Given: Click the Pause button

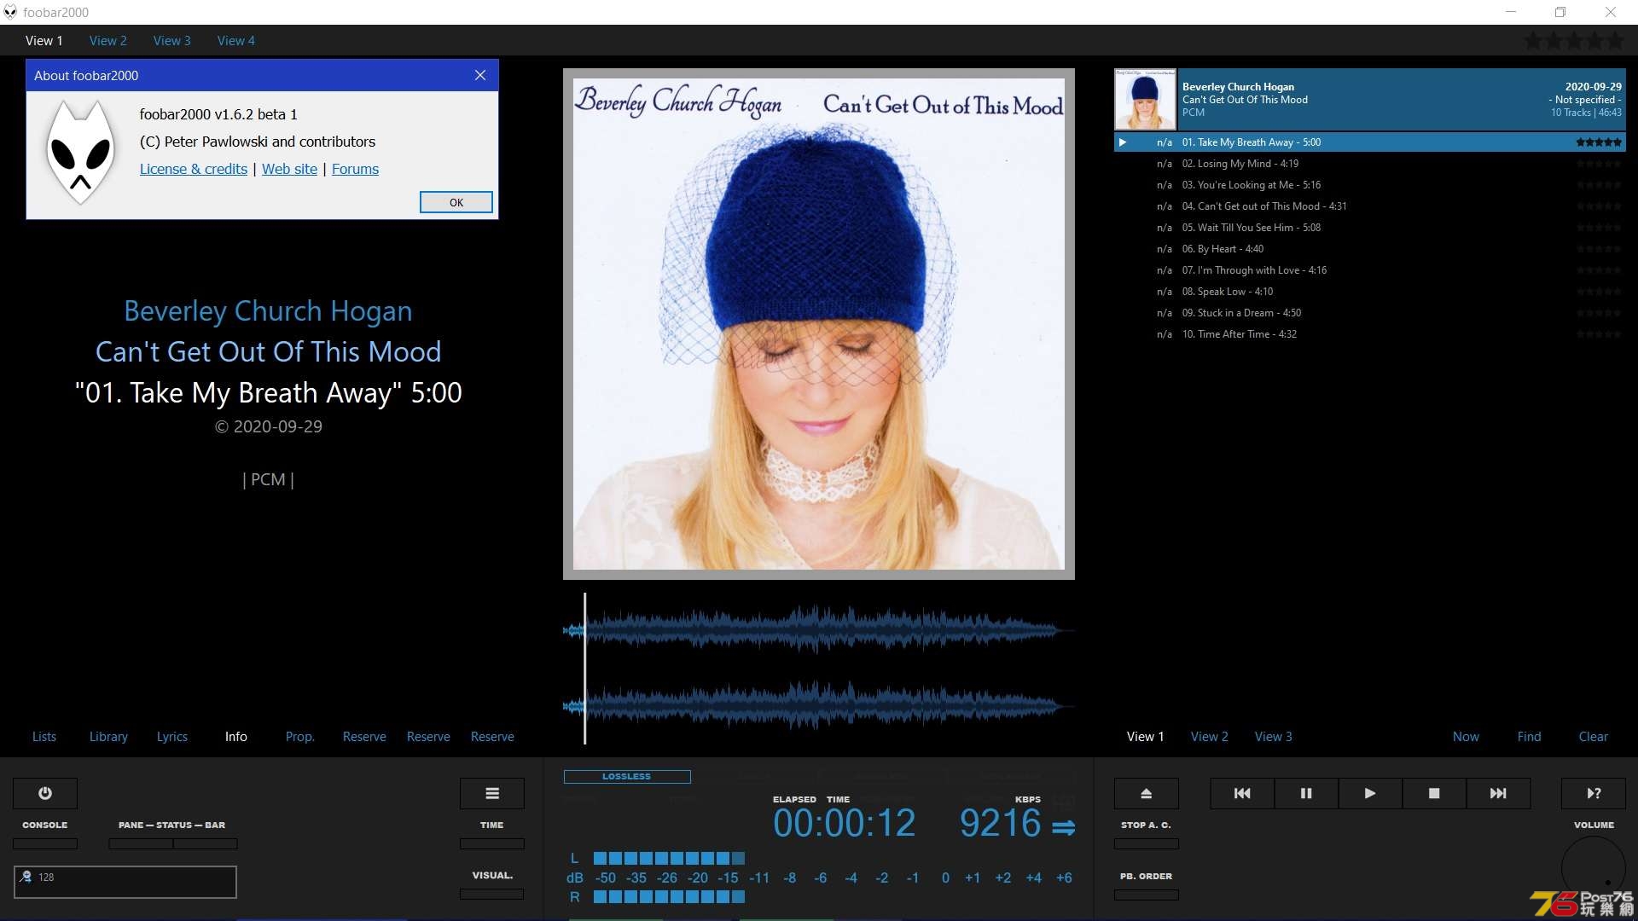Looking at the screenshot, I should pos(1305,793).
